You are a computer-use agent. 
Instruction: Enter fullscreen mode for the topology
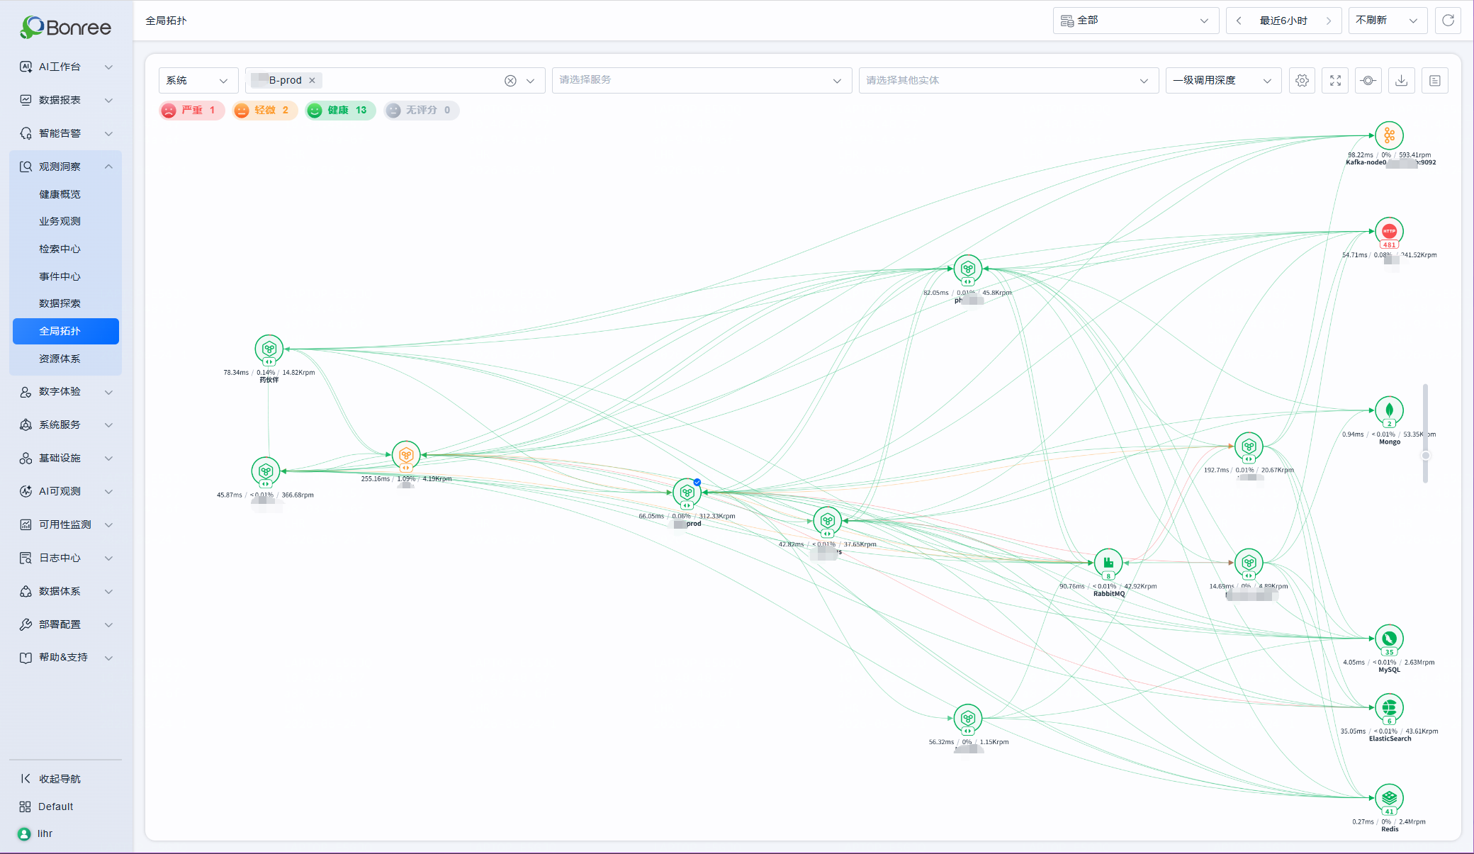pos(1335,81)
